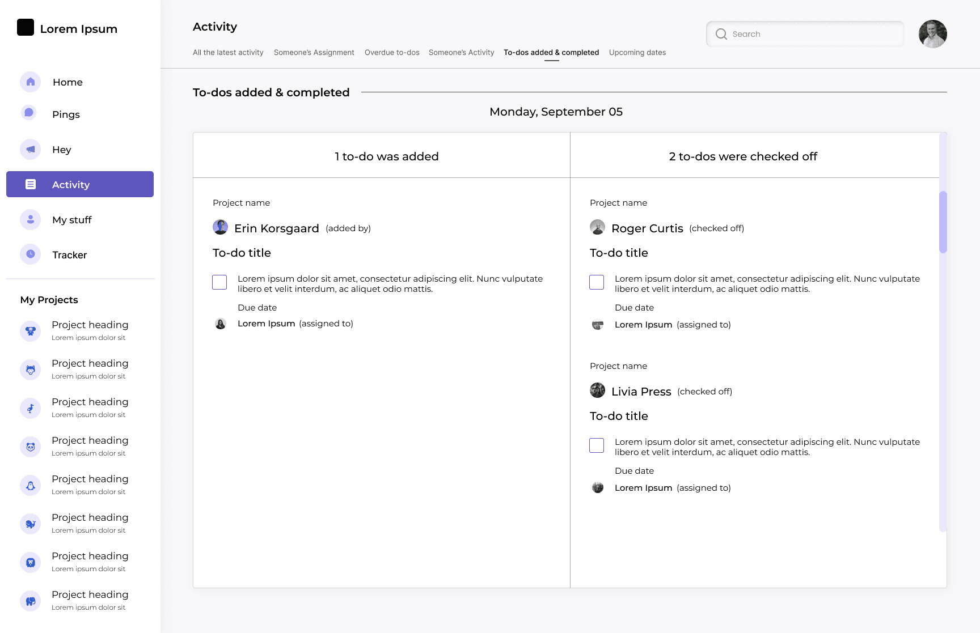Image resolution: width=980 pixels, height=633 pixels.
Task: Tick the checkbox under Roger Curtis's to-do
Action: 597,282
